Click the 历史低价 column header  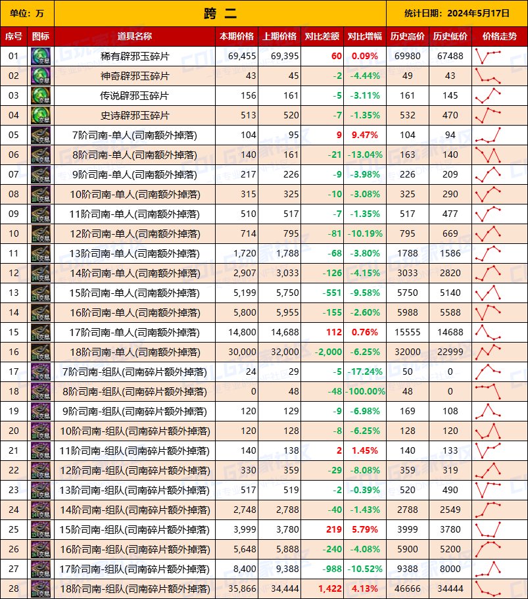coord(450,36)
